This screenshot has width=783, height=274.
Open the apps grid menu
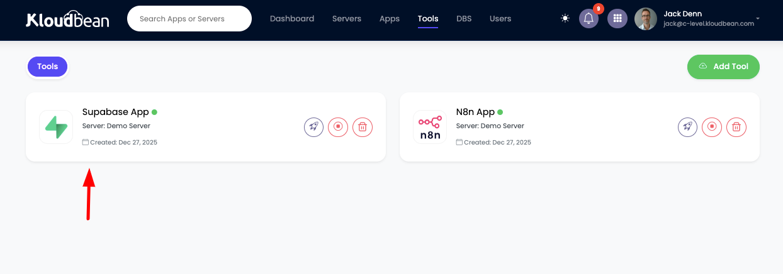click(x=617, y=19)
